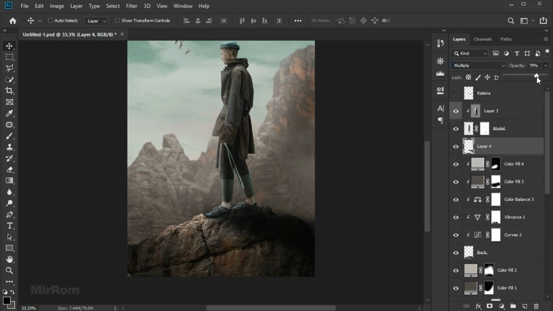Hide the Rock layer

[456, 253]
